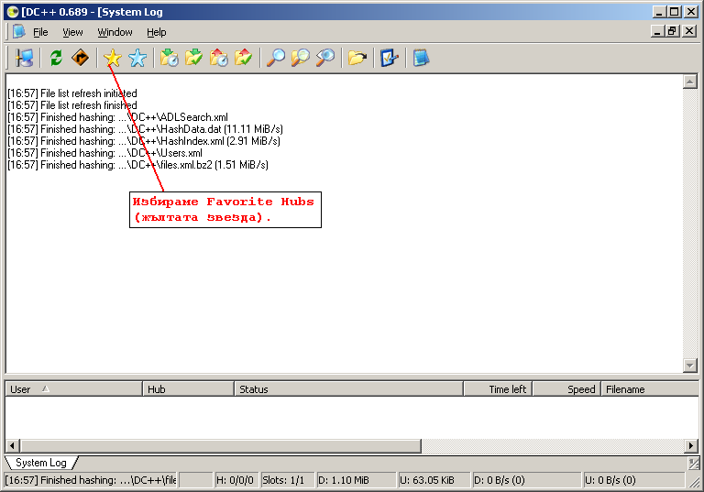Screen dimensions: 704x492
Task: Click the DC++ title bar application icon
Action: click(x=13, y=12)
